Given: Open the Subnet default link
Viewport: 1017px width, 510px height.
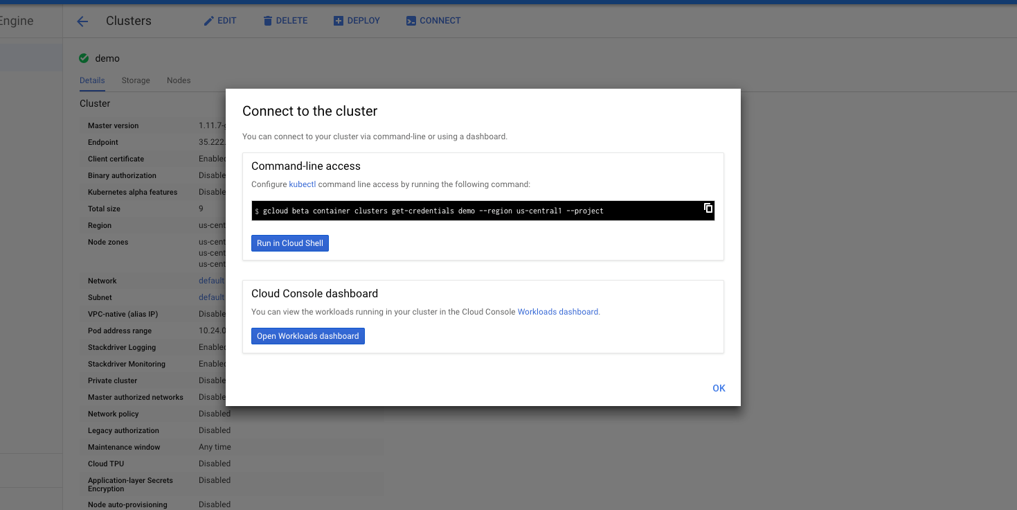Looking at the screenshot, I should point(211,297).
